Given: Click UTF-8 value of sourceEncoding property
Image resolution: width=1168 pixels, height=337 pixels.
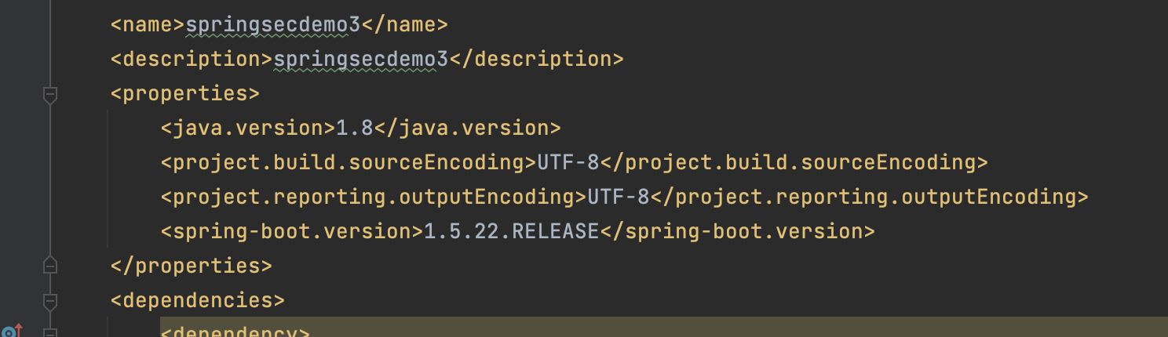Looking at the screenshot, I should tap(568, 163).
